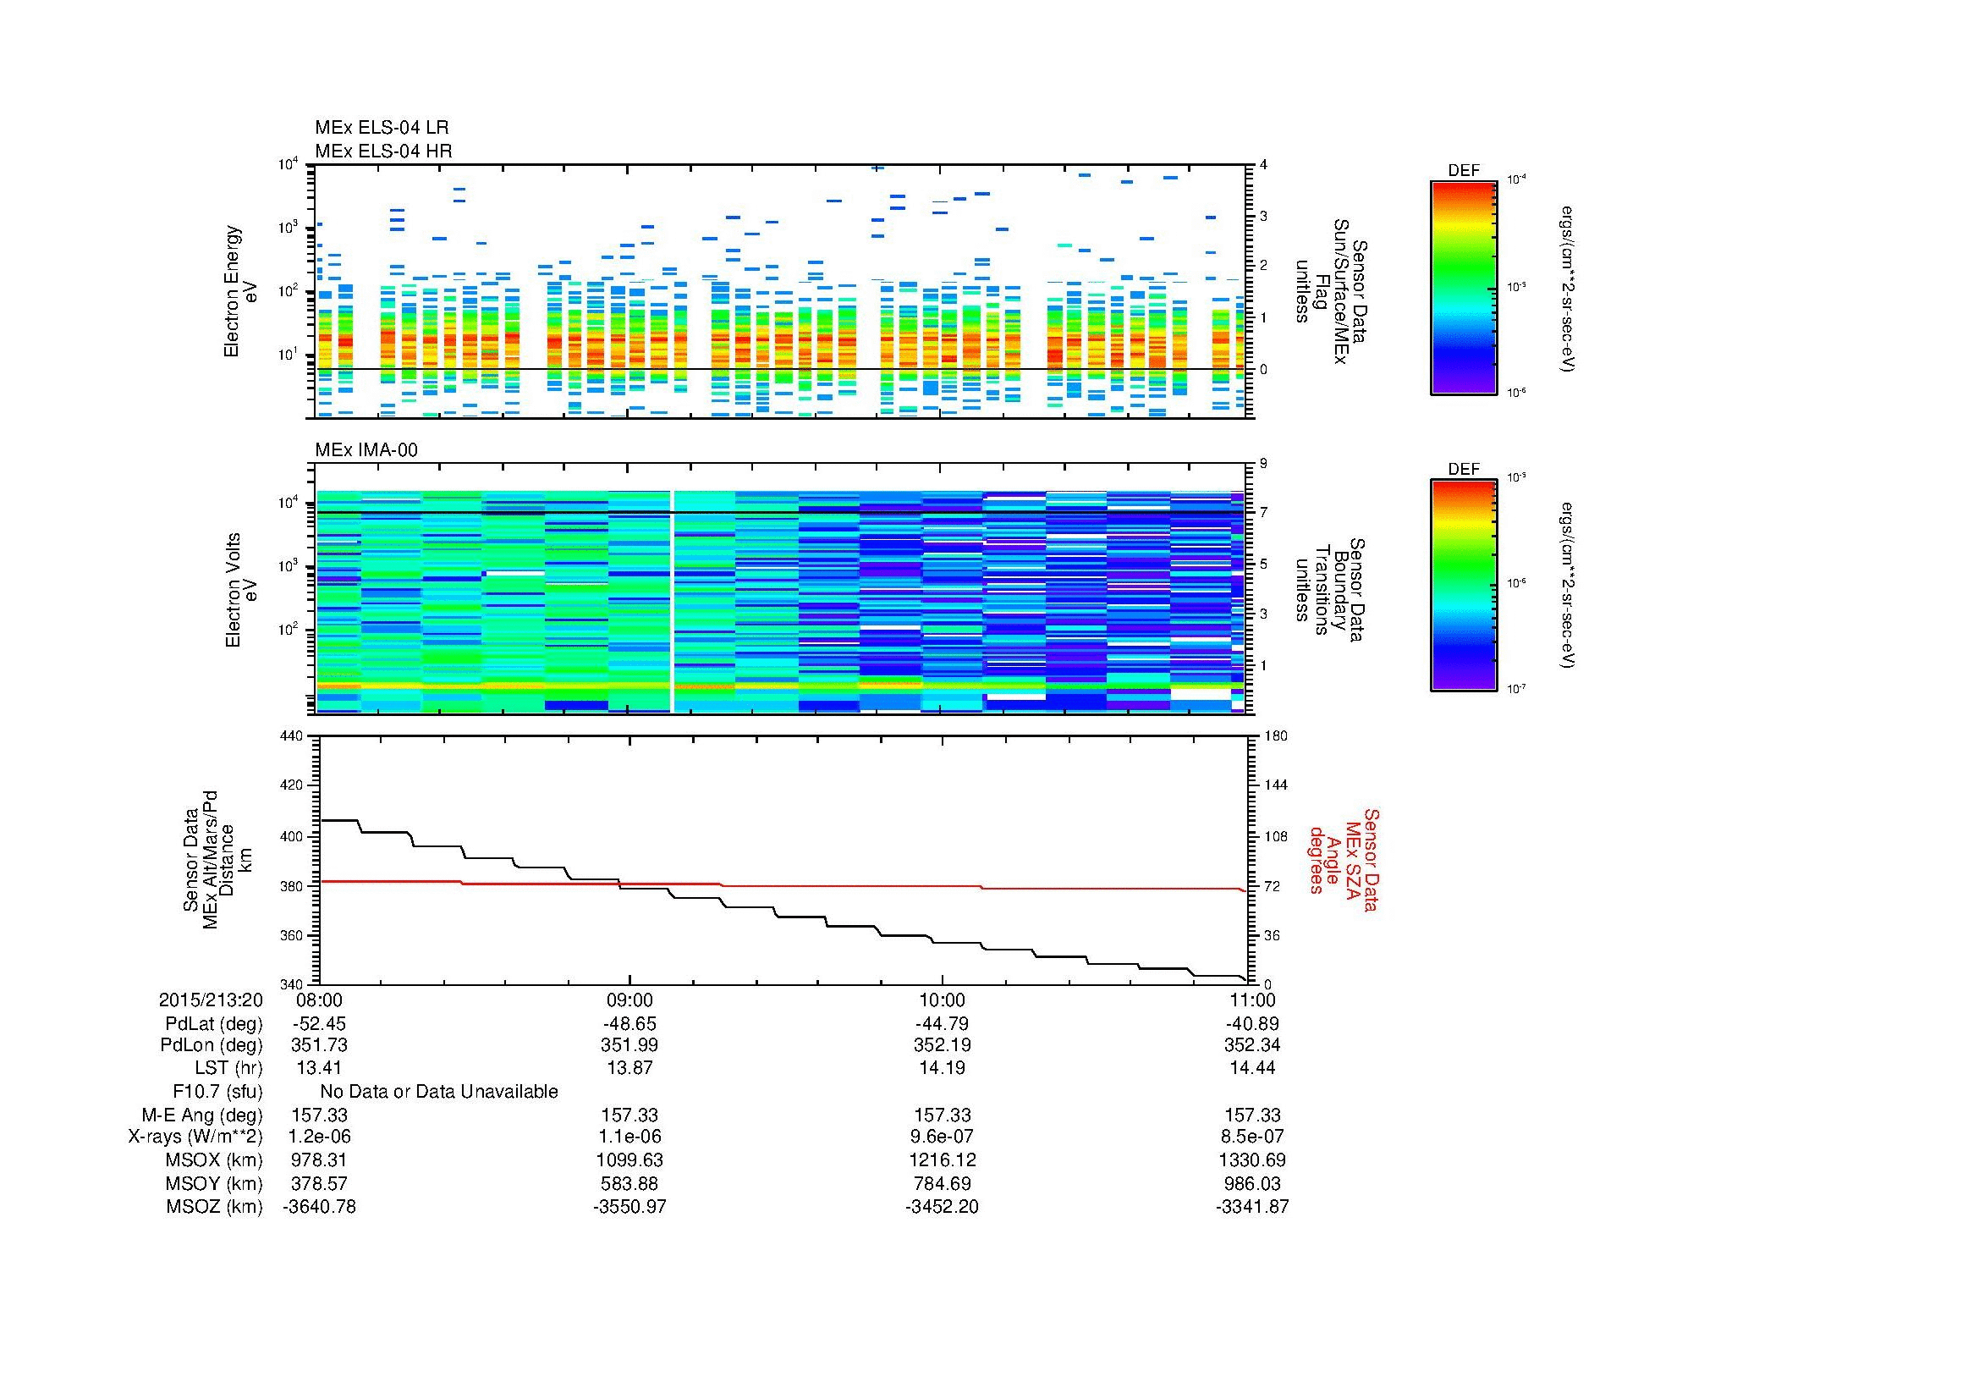The height and width of the screenshot is (1399, 1979).
Task: Click the 'MEx ELS-04 LR' plot title
Action: click(x=382, y=128)
